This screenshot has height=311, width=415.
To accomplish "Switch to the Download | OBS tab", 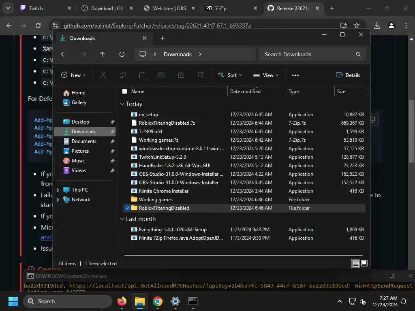I will 107,8.
